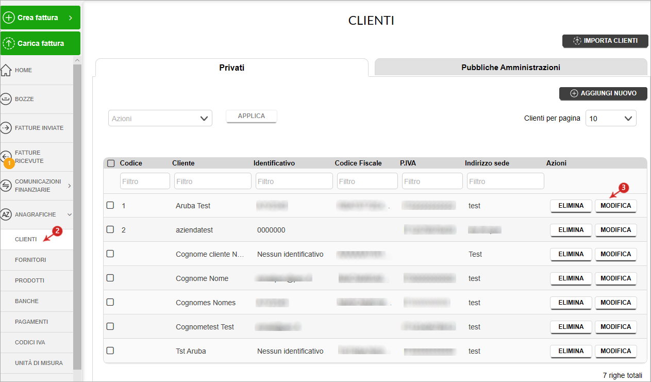Click the Cliente column header
The width and height of the screenshot is (651, 382).
(183, 163)
